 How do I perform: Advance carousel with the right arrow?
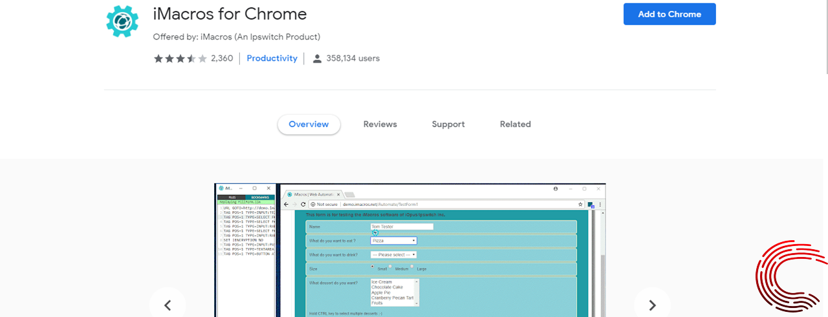point(652,305)
